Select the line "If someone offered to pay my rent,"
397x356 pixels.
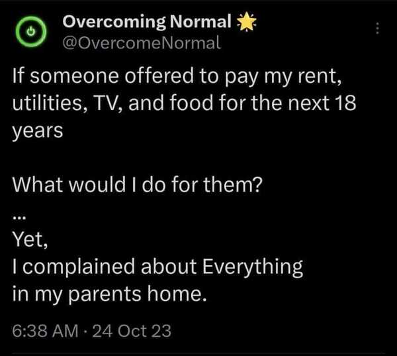point(177,78)
